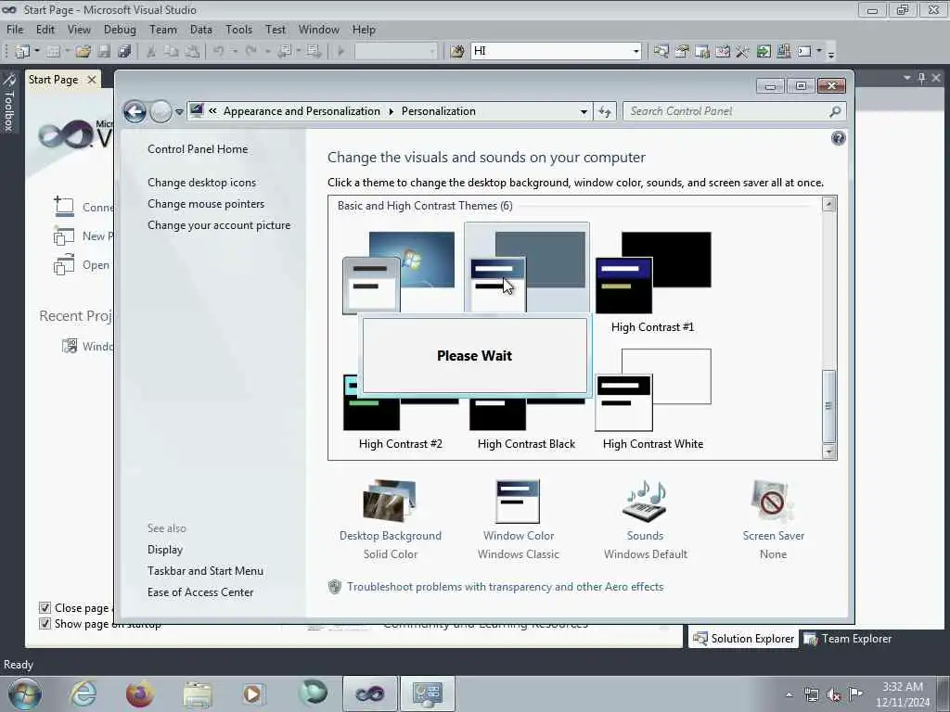Open the recent pages arrow beside Forward
The height and width of the screenshot is (712, 950).
tap(179, 111)
